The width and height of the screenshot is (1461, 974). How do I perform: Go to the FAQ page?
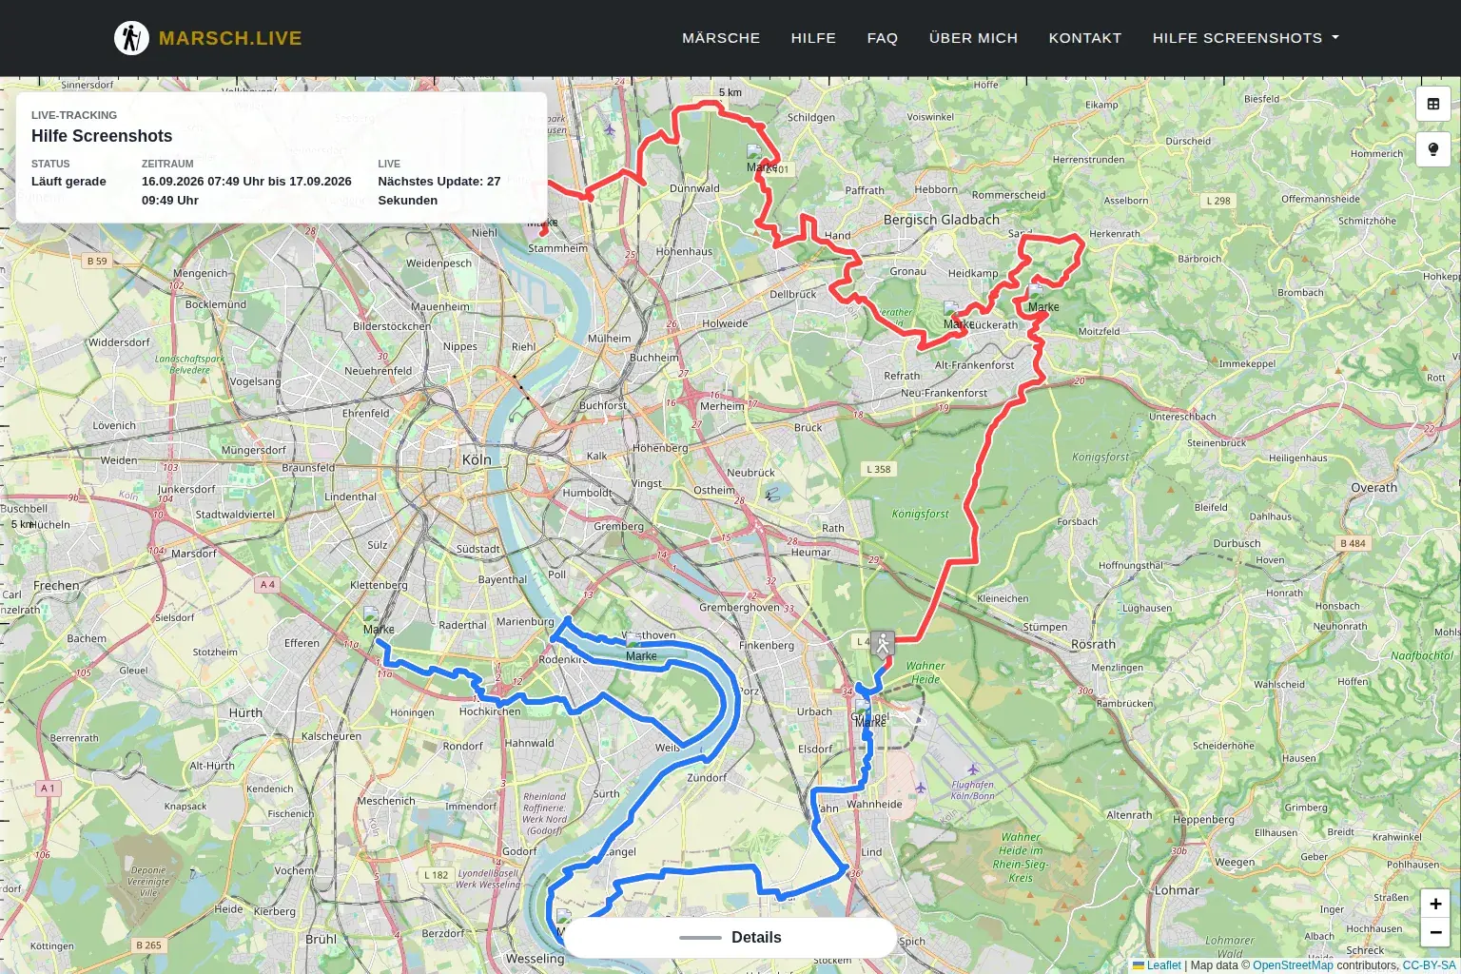click(x=883, y=38)
